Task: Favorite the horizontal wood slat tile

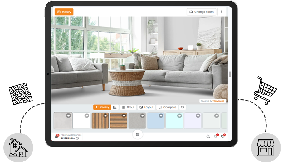Action: tap(124, 115)
